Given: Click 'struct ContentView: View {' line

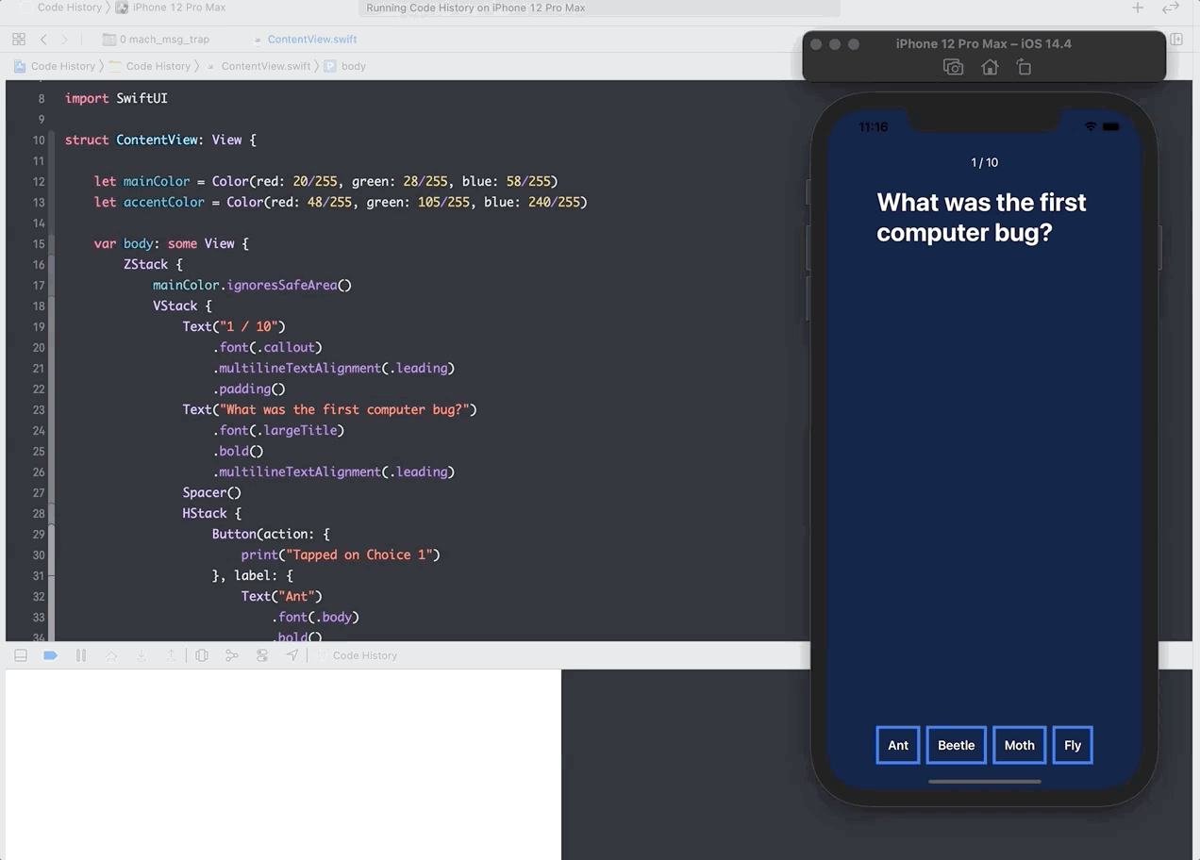Looking at the screenshot, I should (160, 140).
